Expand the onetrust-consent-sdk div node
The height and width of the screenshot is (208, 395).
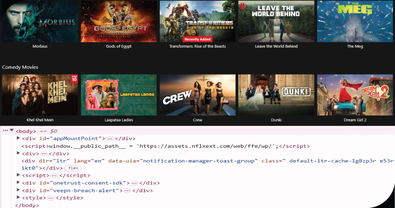point(18,183)
